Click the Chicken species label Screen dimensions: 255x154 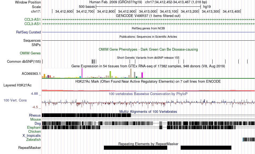34,131
